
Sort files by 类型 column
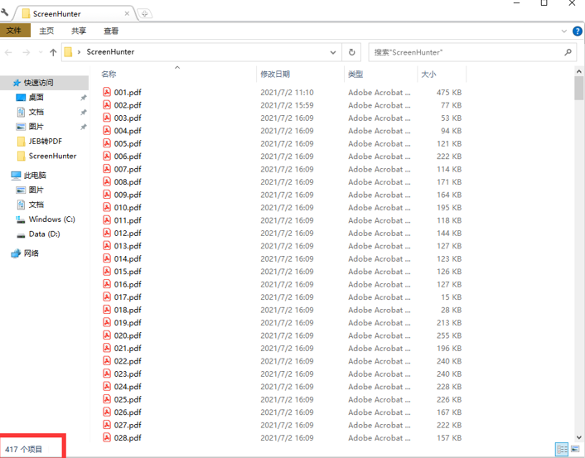355,75
